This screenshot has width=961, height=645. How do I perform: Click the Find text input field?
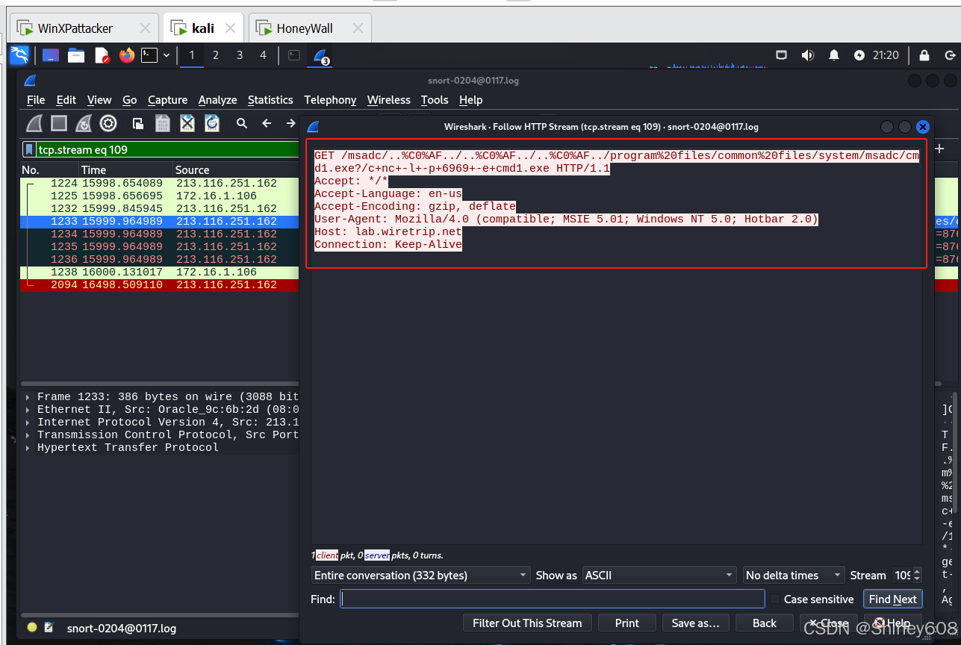click(553, 599)
